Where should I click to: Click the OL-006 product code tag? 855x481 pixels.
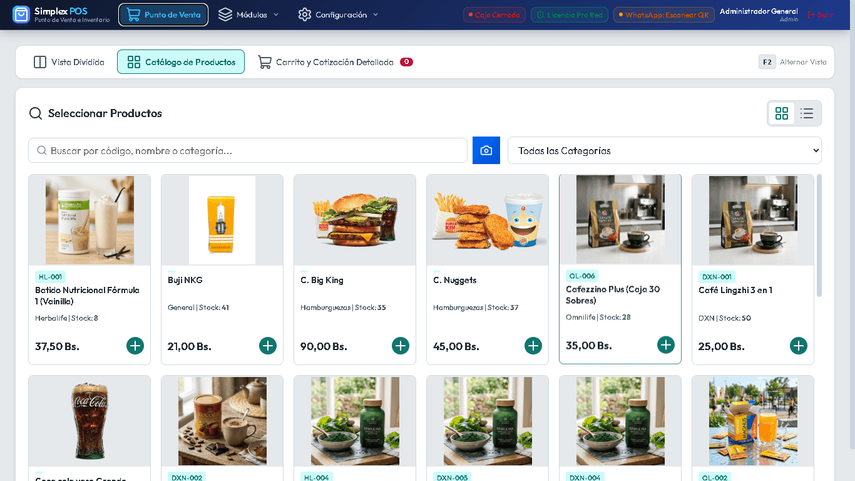click(x=581, y=276)
